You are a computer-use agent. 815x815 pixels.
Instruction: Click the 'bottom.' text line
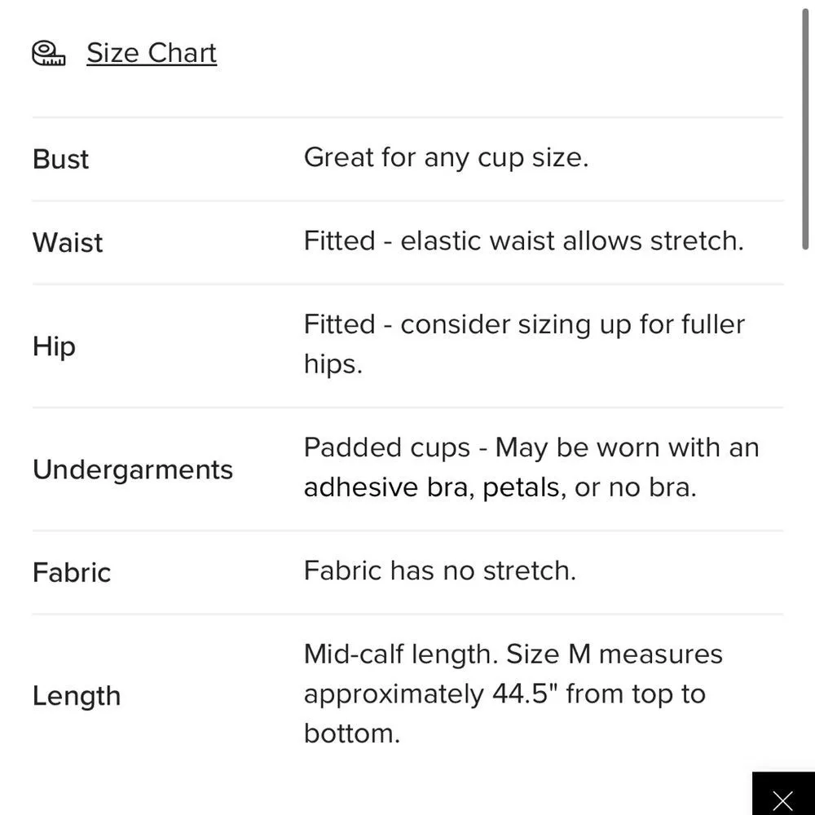coord(351,733)
